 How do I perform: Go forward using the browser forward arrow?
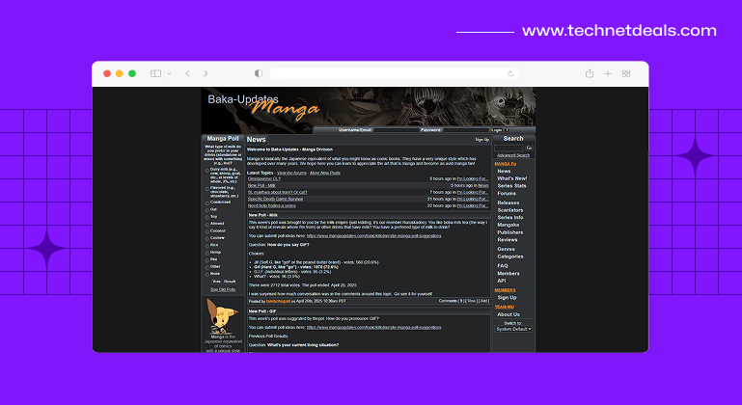pyautogui.click(x=206, y=73)
